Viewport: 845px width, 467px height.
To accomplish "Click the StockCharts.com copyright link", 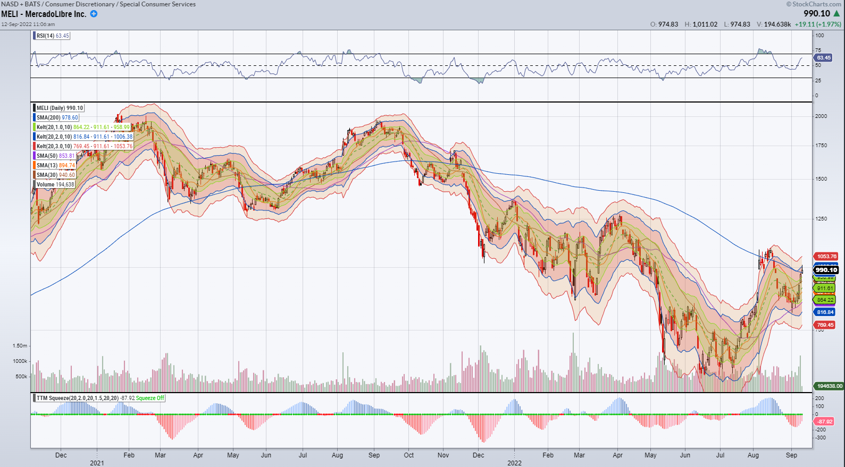I will [814, 4].
